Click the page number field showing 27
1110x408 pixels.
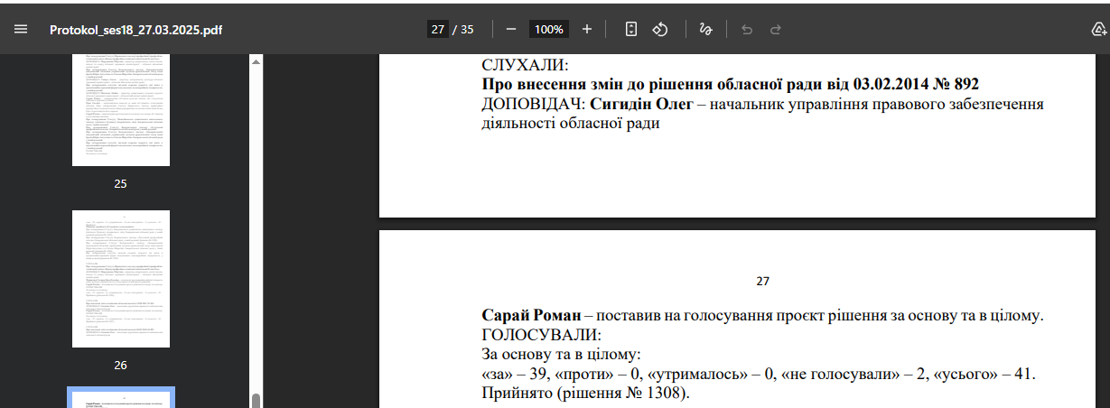point(438,29)
